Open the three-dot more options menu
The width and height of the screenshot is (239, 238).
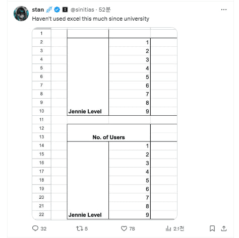[x=224, y=10]
